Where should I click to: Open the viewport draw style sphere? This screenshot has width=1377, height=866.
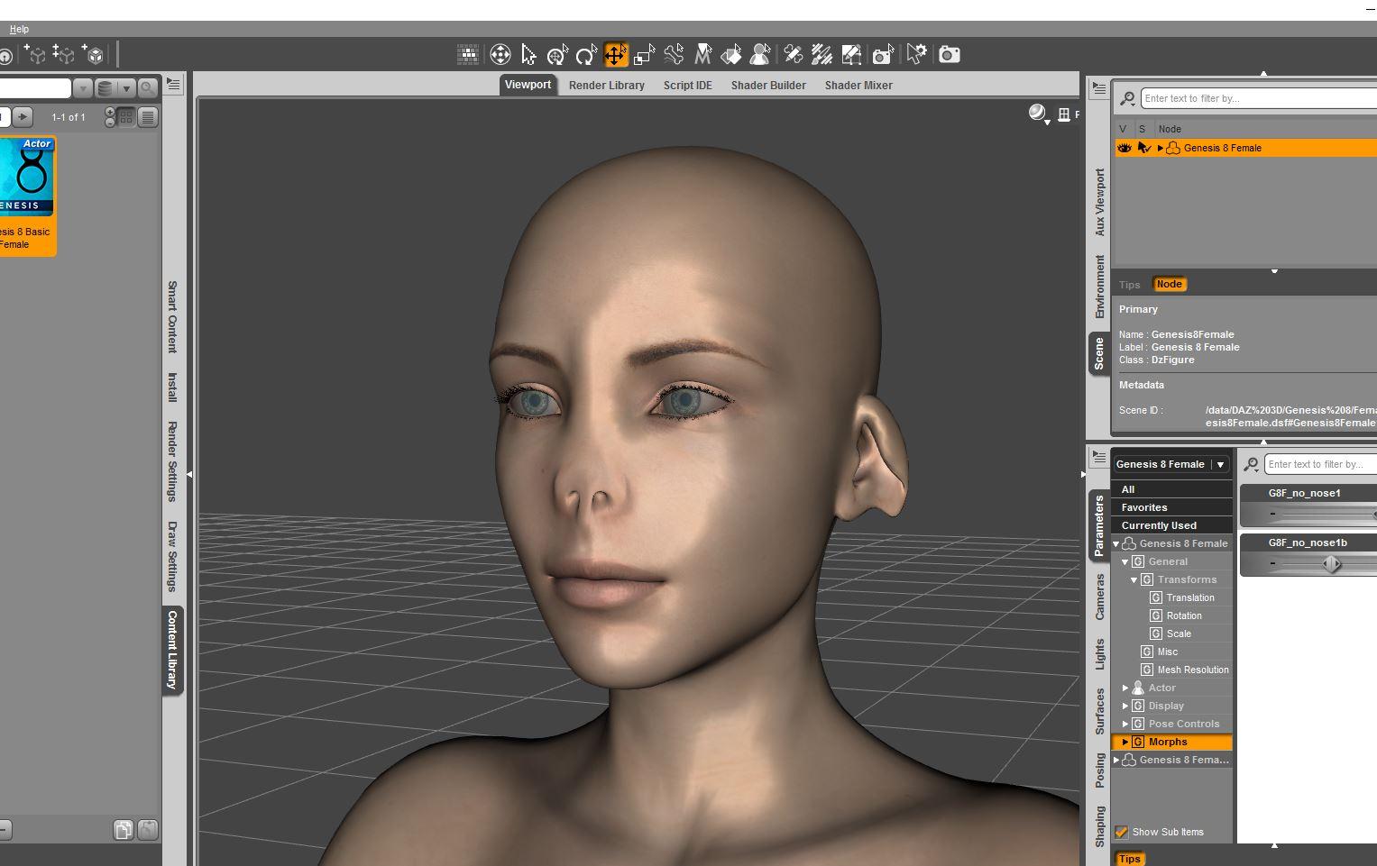(x=1039, y=114)
